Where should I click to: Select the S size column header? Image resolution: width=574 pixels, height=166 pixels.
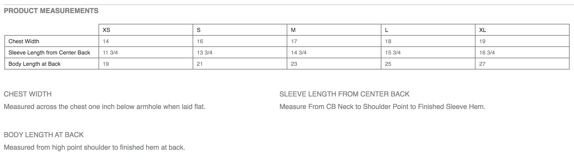coord(199,30)
